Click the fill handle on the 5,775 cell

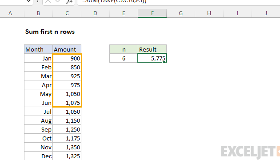(164, 62)
